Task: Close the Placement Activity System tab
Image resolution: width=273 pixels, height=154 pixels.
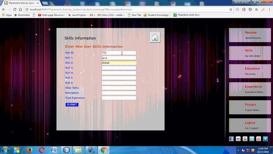Action: coord(38,3)
